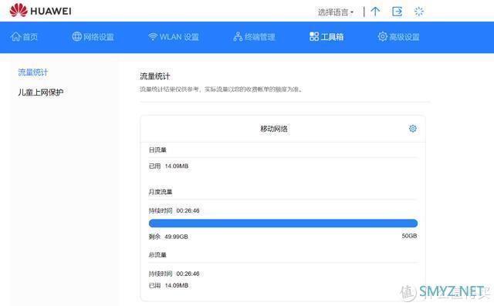Open 高级设置 advanced settings tab
The image size is (494, 306).
398,37
